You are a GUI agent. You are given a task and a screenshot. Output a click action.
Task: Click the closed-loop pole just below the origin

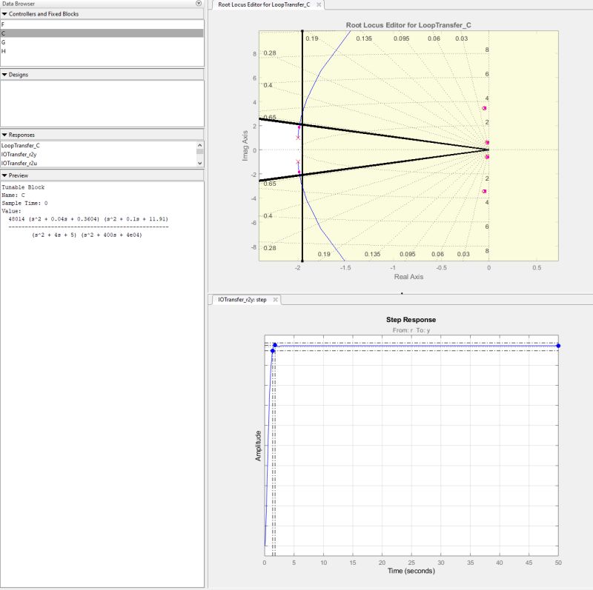point(487,157)
